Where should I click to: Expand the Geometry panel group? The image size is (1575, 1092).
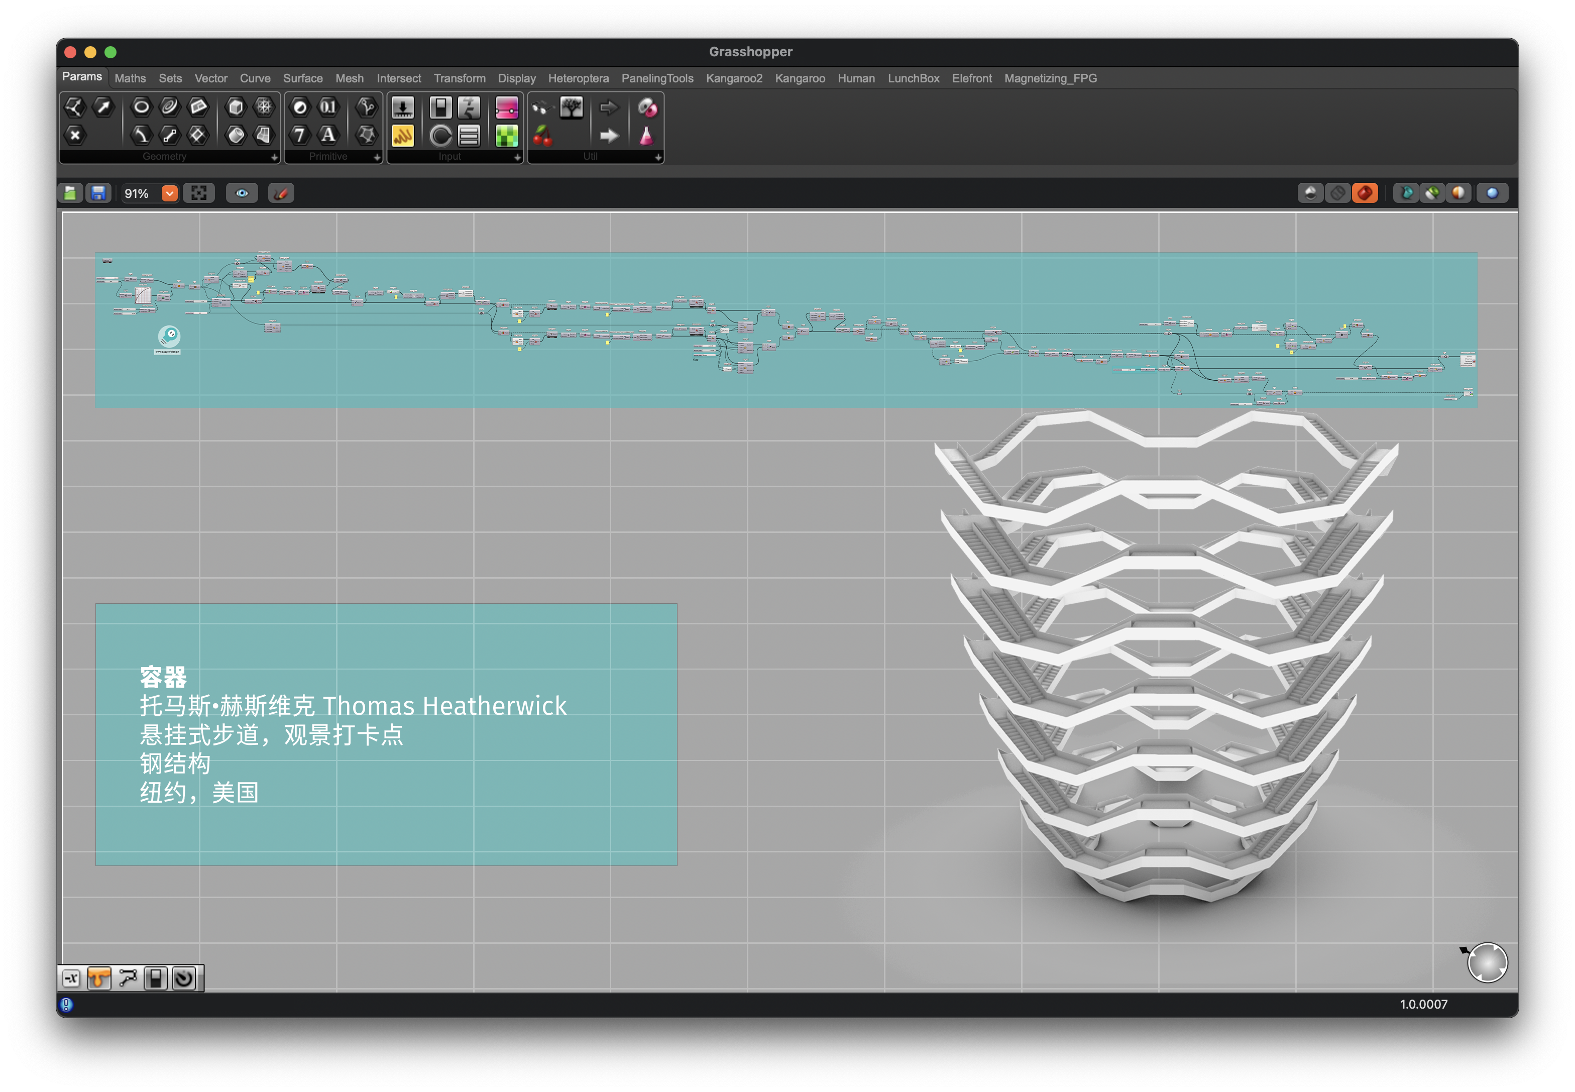(x=274, y=157)
